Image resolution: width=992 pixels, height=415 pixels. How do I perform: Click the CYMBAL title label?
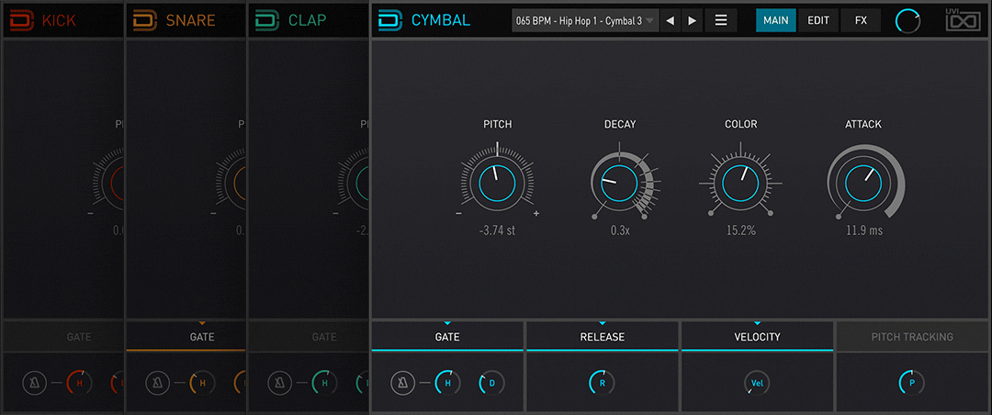coord(441,20)
